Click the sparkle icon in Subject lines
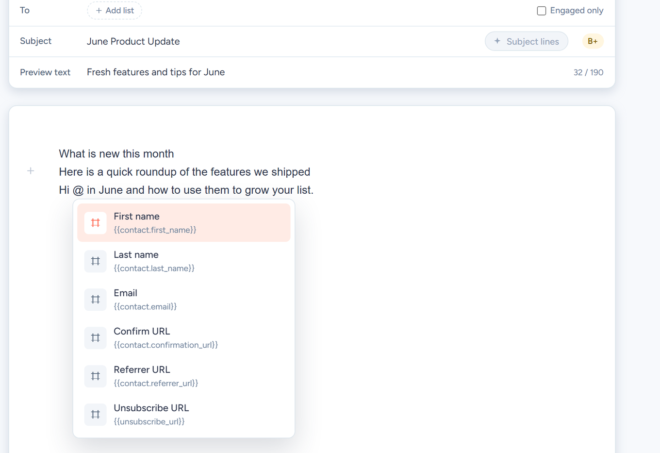The width and height of the screenshot is (660, 453). point(497,41)
